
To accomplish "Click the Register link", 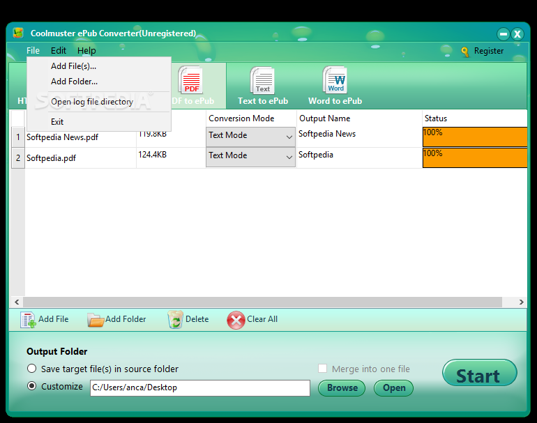I will [x=489, y=51].
